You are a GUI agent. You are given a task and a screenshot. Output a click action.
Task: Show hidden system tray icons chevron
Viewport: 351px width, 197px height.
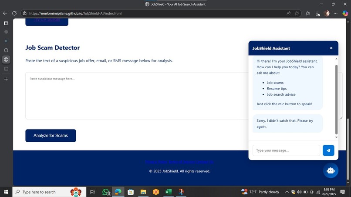point(287,192)
